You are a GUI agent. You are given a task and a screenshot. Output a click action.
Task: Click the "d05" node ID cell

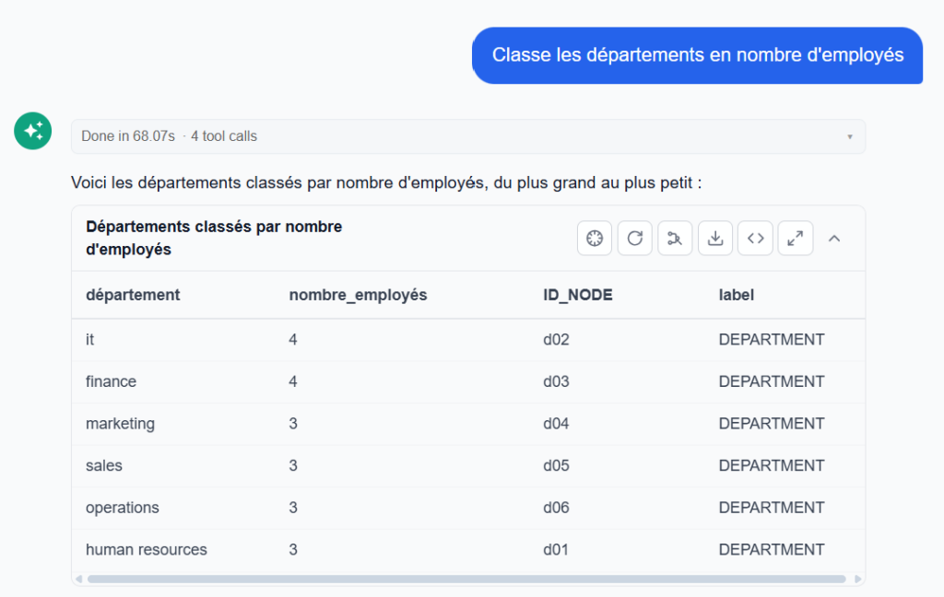point(556,466)
